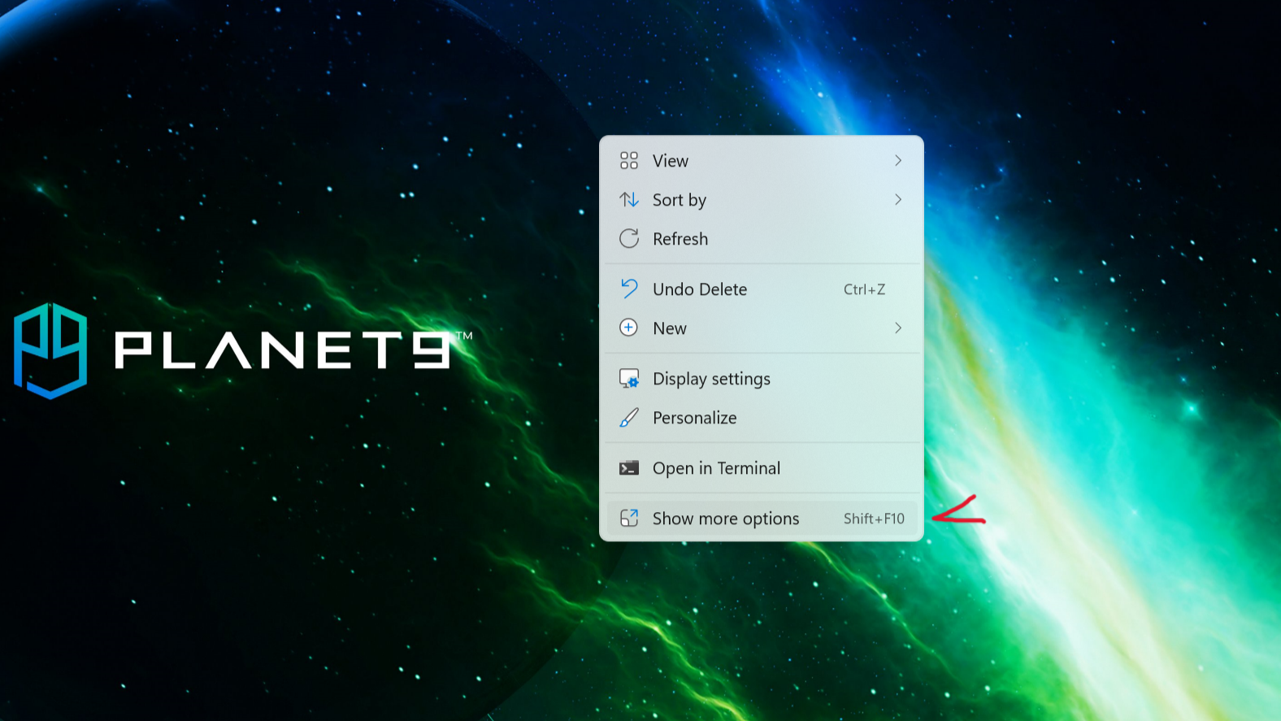Screen dimensions: 1281x721
Task: Click the Show more options expand icon
Action: 629,518
